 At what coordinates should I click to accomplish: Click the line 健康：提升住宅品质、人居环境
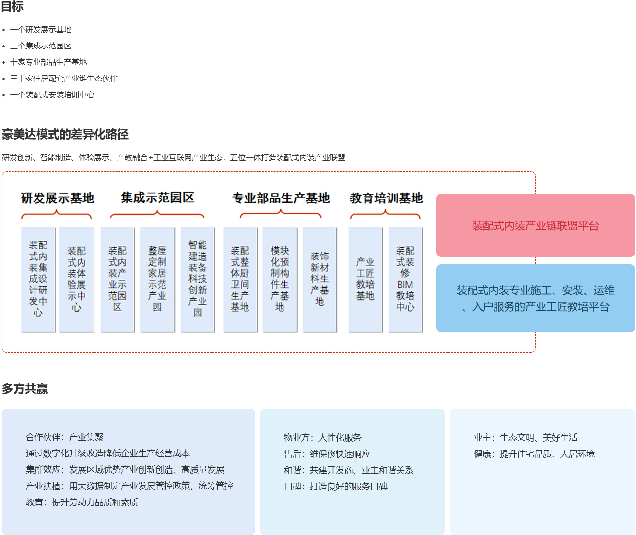coord(534,454)
